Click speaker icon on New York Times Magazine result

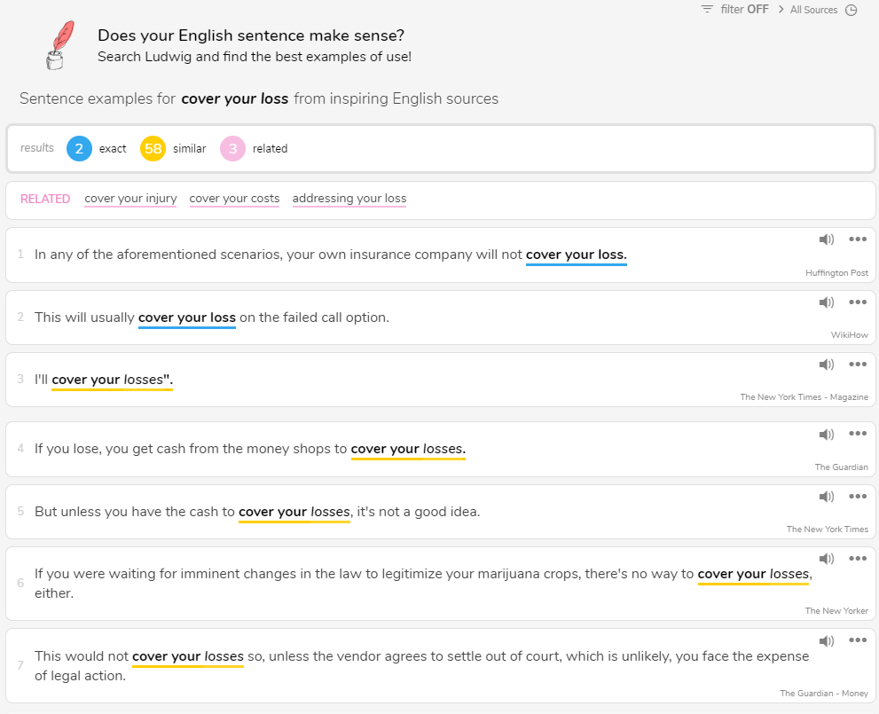tap(827, 365)
